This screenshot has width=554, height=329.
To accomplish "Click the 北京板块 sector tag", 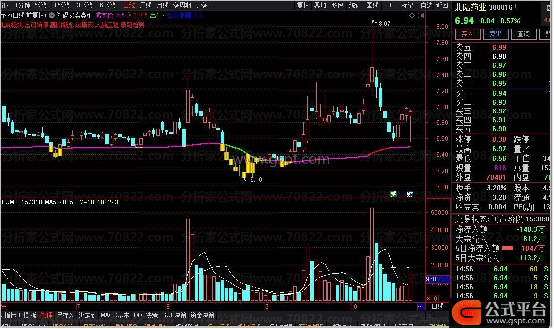I will [x=11, y=25].
